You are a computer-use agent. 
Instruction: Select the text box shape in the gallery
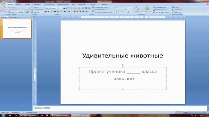point(116,7)
